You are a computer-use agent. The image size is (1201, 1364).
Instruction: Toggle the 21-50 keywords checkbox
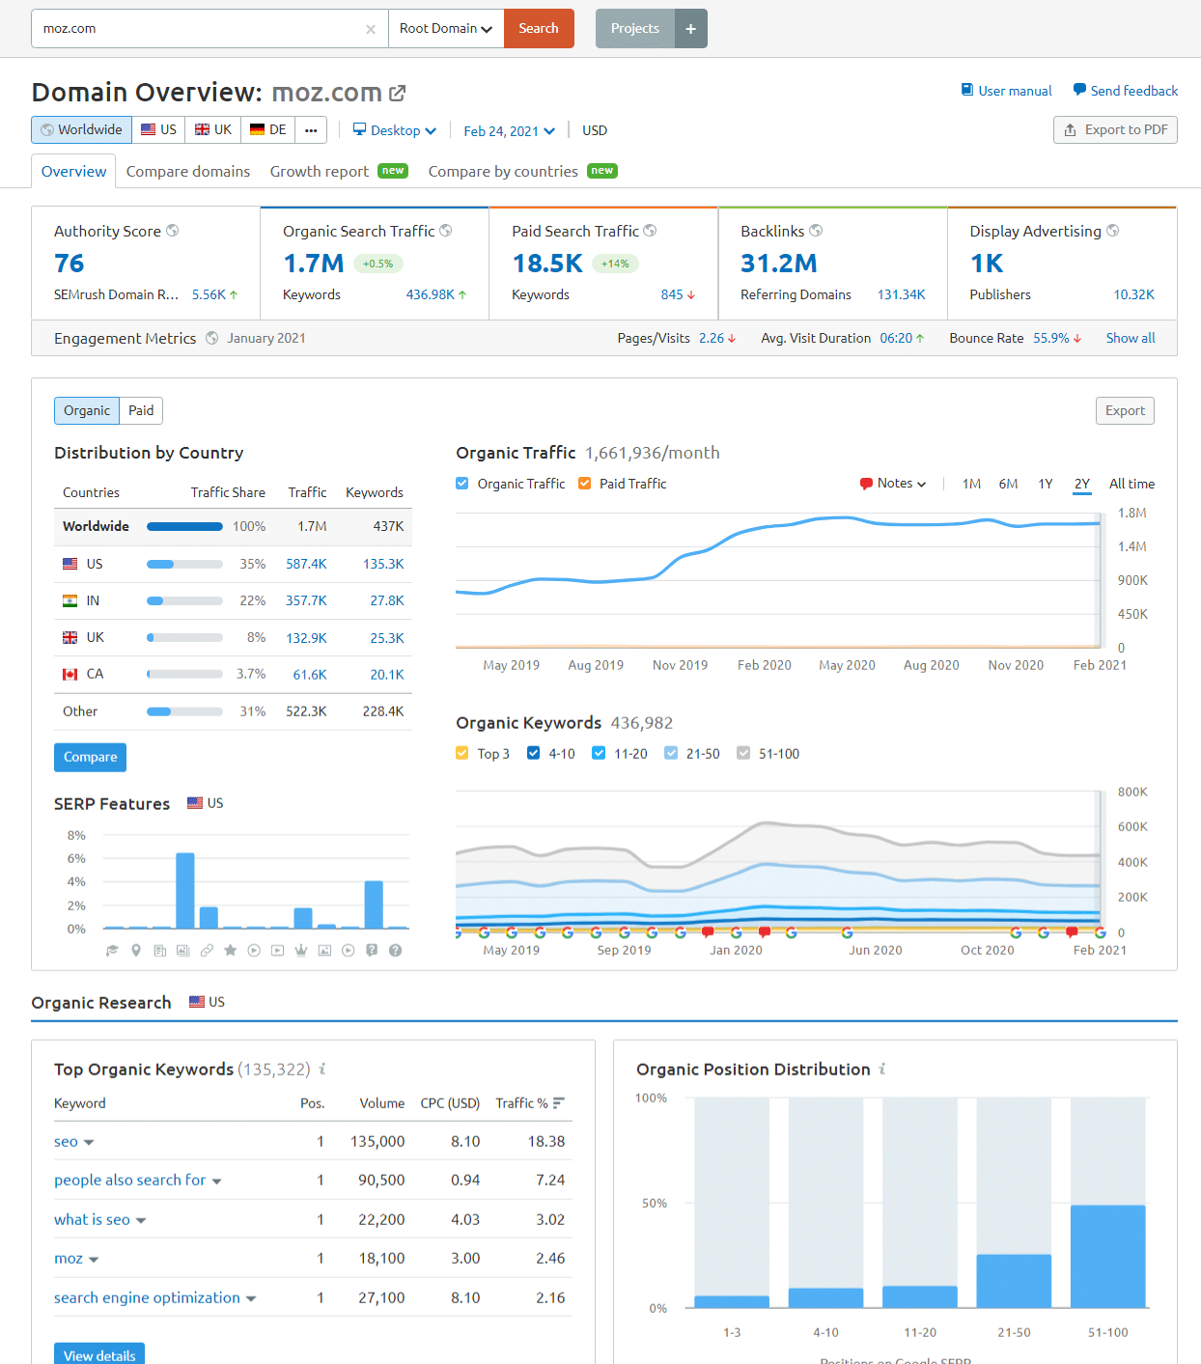pyautogui.click(x=671, y=753)
